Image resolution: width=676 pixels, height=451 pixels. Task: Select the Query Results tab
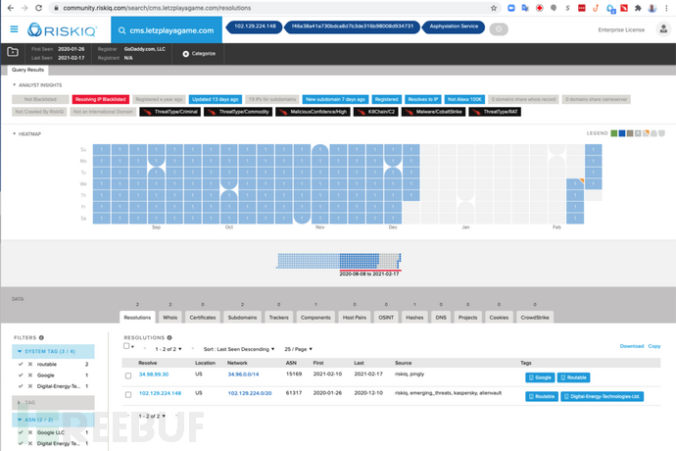27,70
